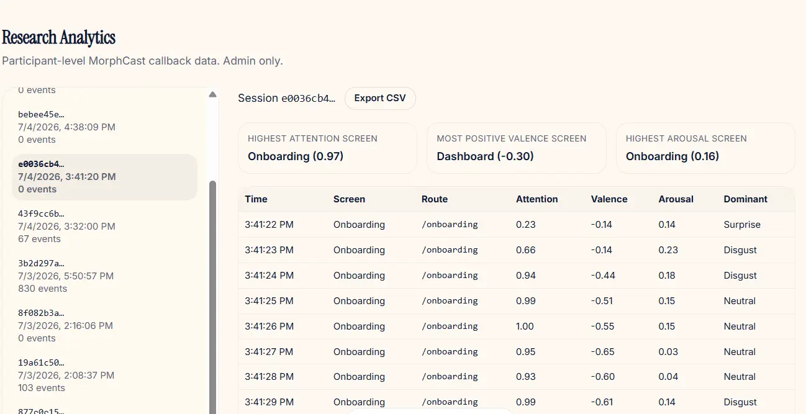Click the attention value 1.00
The image size is (806, 414).
coord(525,326)
